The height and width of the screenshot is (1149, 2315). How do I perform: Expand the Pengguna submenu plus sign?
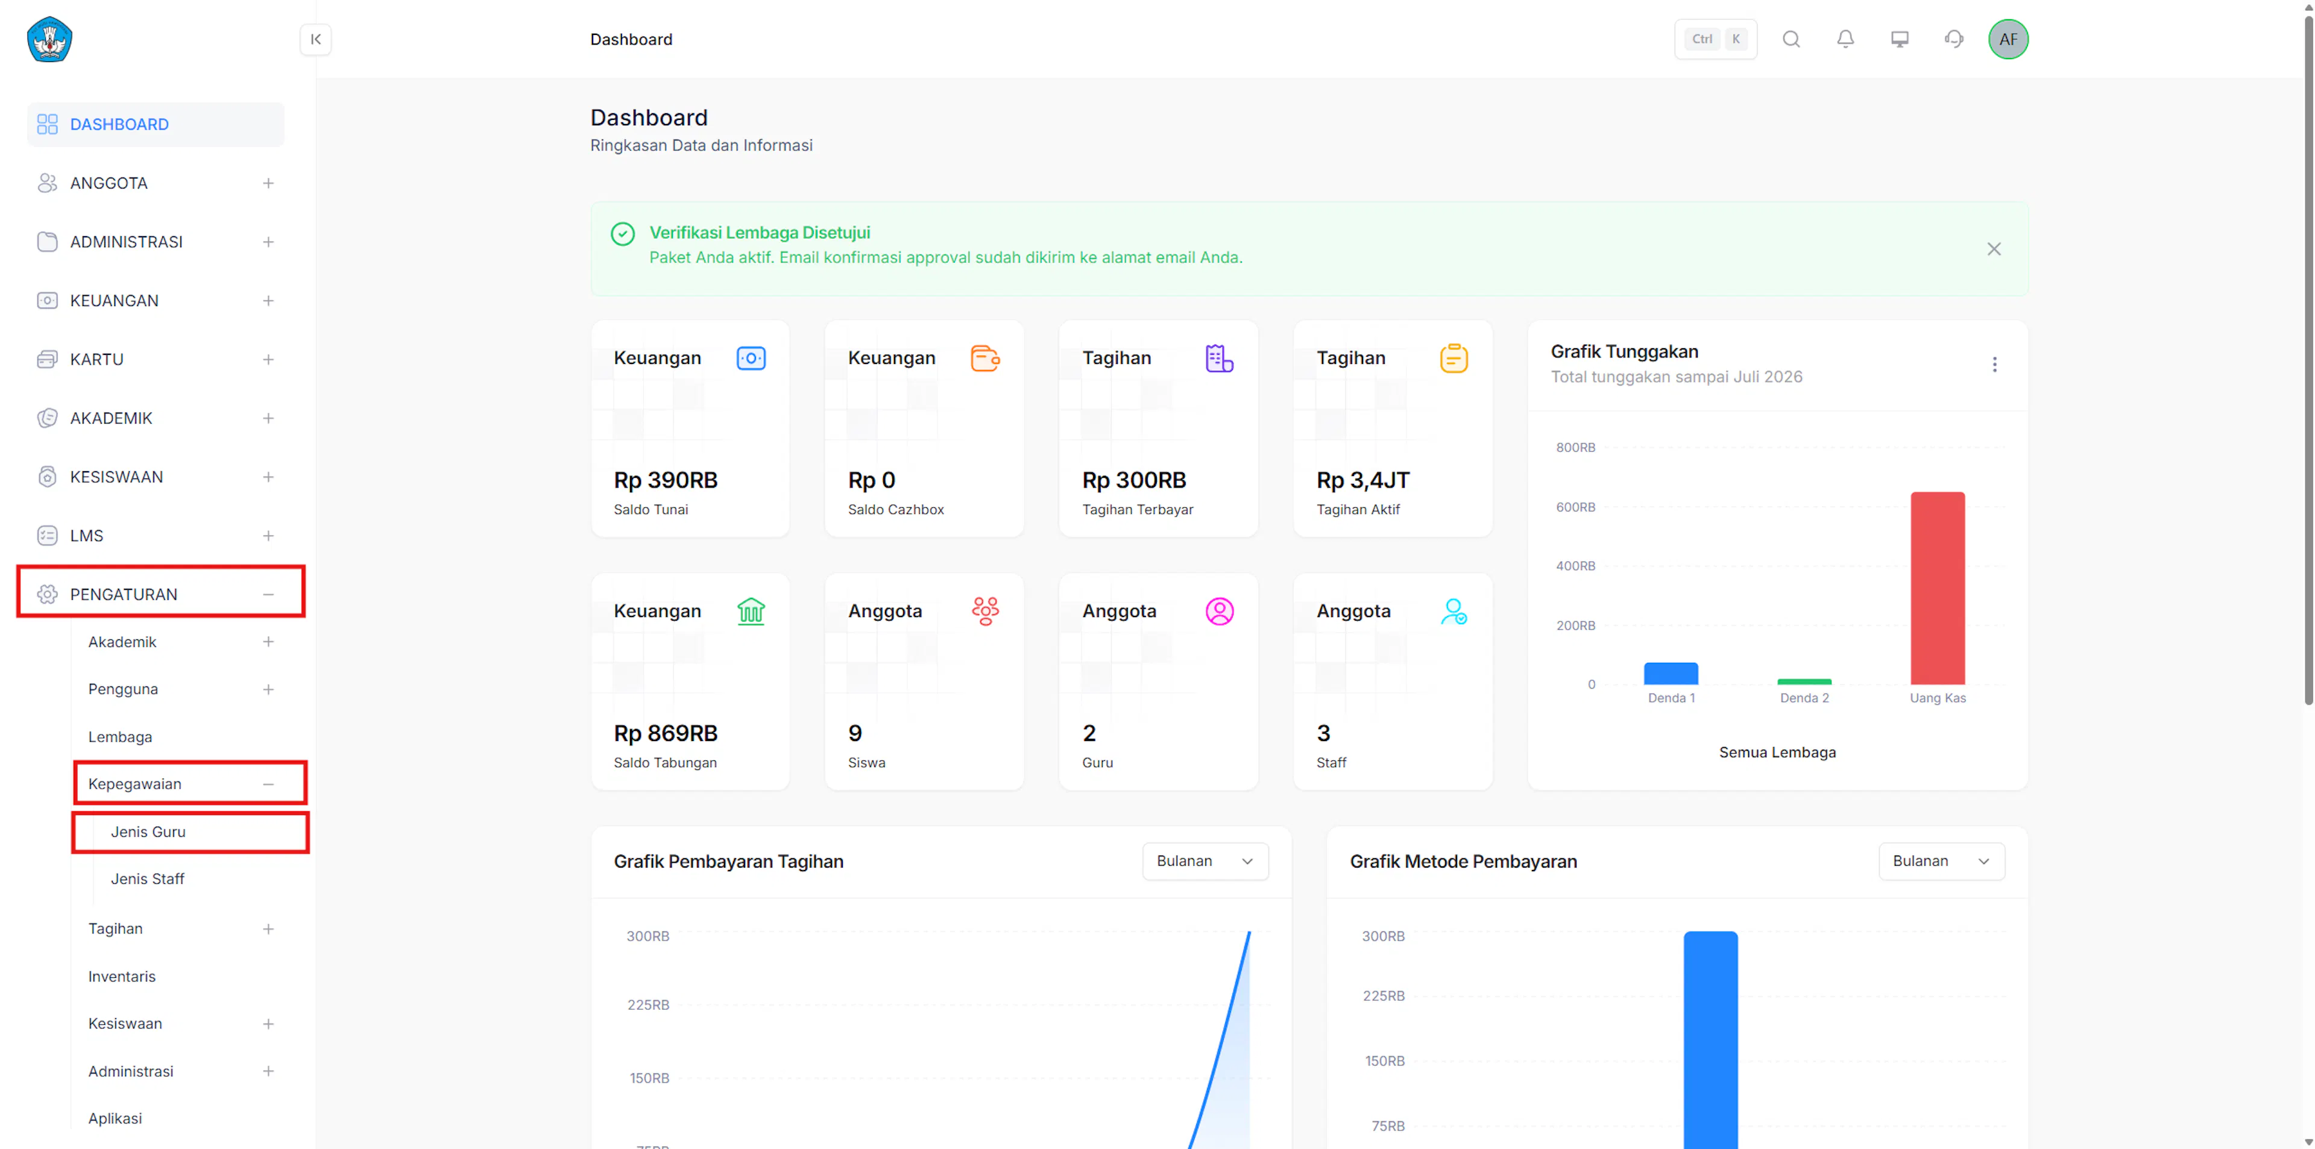point(268,690)
